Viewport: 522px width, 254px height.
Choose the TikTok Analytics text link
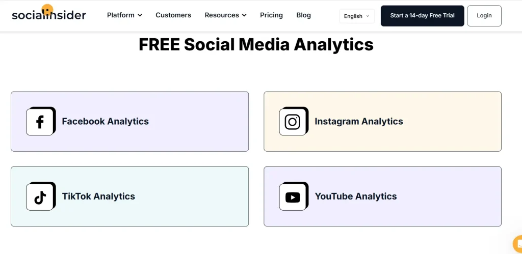point(98,196)
